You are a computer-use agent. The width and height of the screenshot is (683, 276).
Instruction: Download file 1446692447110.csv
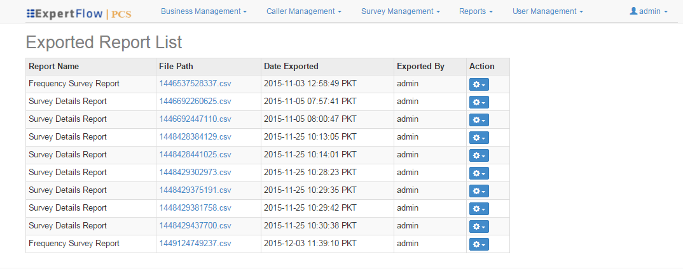point(195,119)
